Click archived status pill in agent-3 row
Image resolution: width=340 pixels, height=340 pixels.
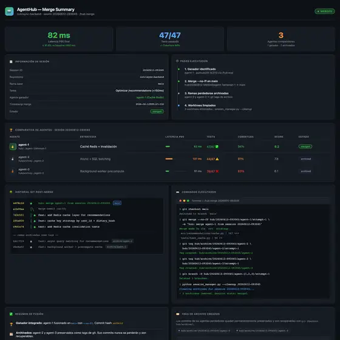pos(306,171)
